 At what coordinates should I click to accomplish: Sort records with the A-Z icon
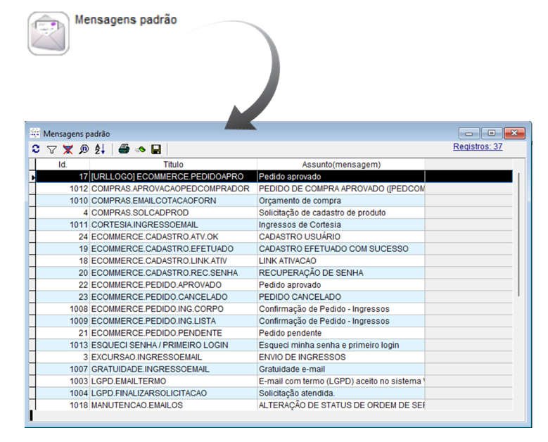click(99, 149)
